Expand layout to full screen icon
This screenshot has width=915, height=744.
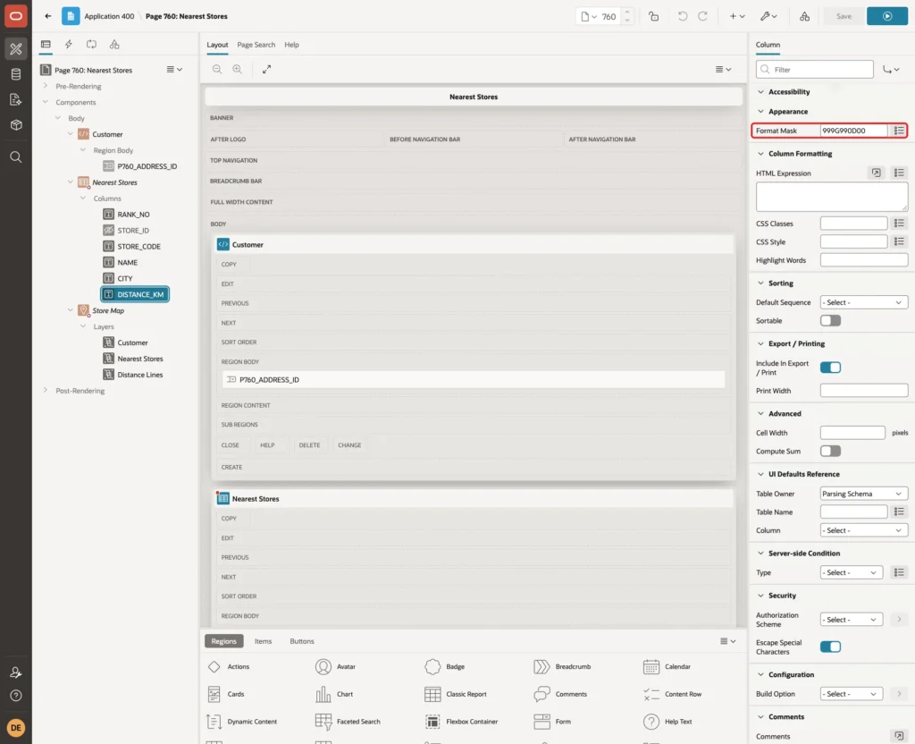(266, 69)
